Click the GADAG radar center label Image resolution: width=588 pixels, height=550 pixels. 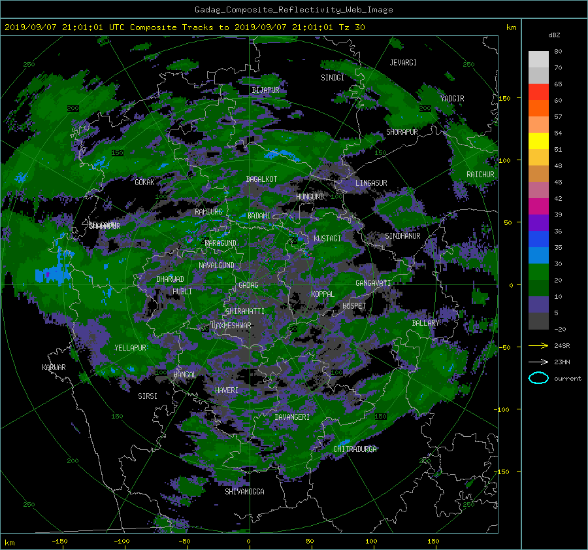tap(249, 285)
